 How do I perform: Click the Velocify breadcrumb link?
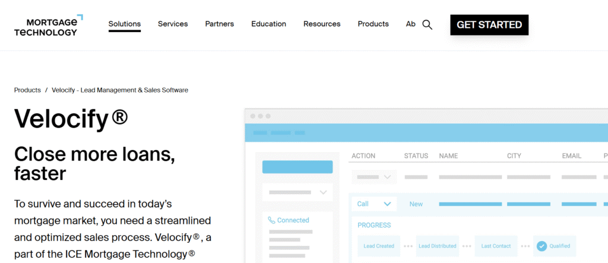120,90
